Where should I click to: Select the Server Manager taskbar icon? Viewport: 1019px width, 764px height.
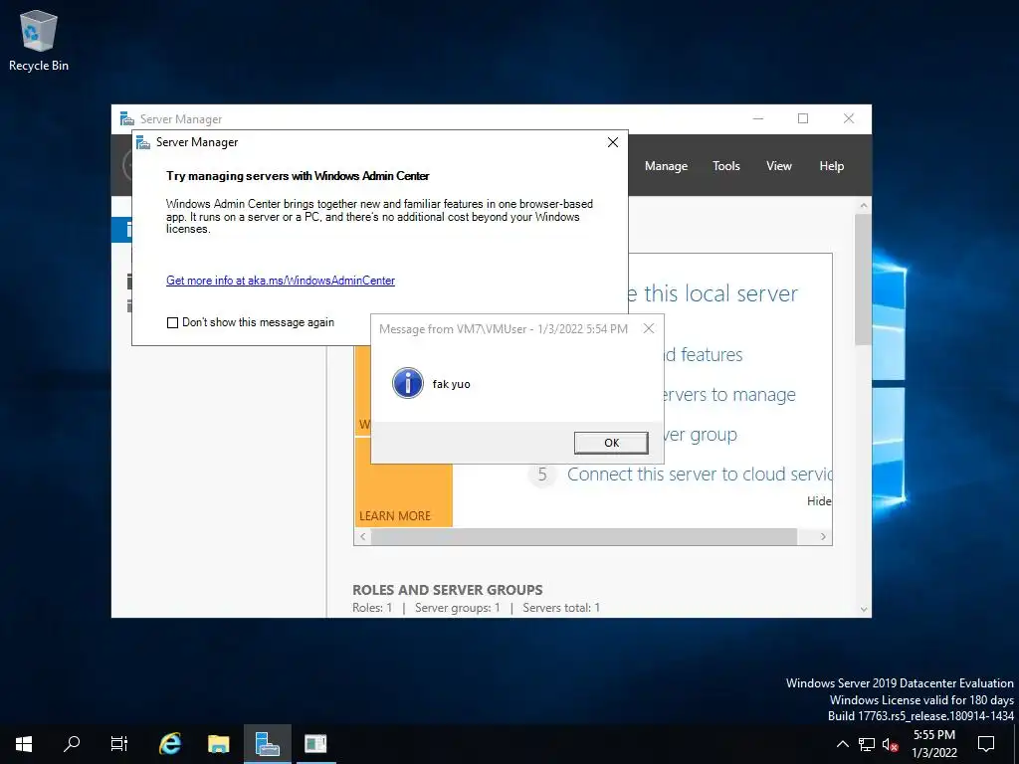267,744
